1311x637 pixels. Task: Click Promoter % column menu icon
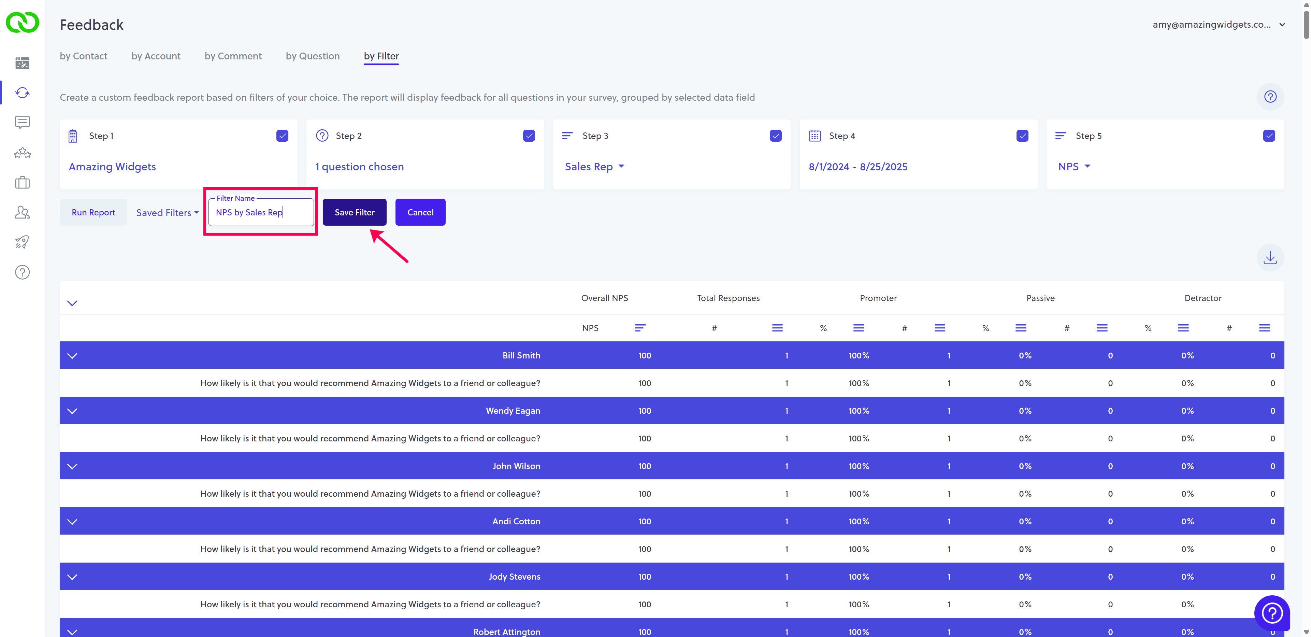859,328
